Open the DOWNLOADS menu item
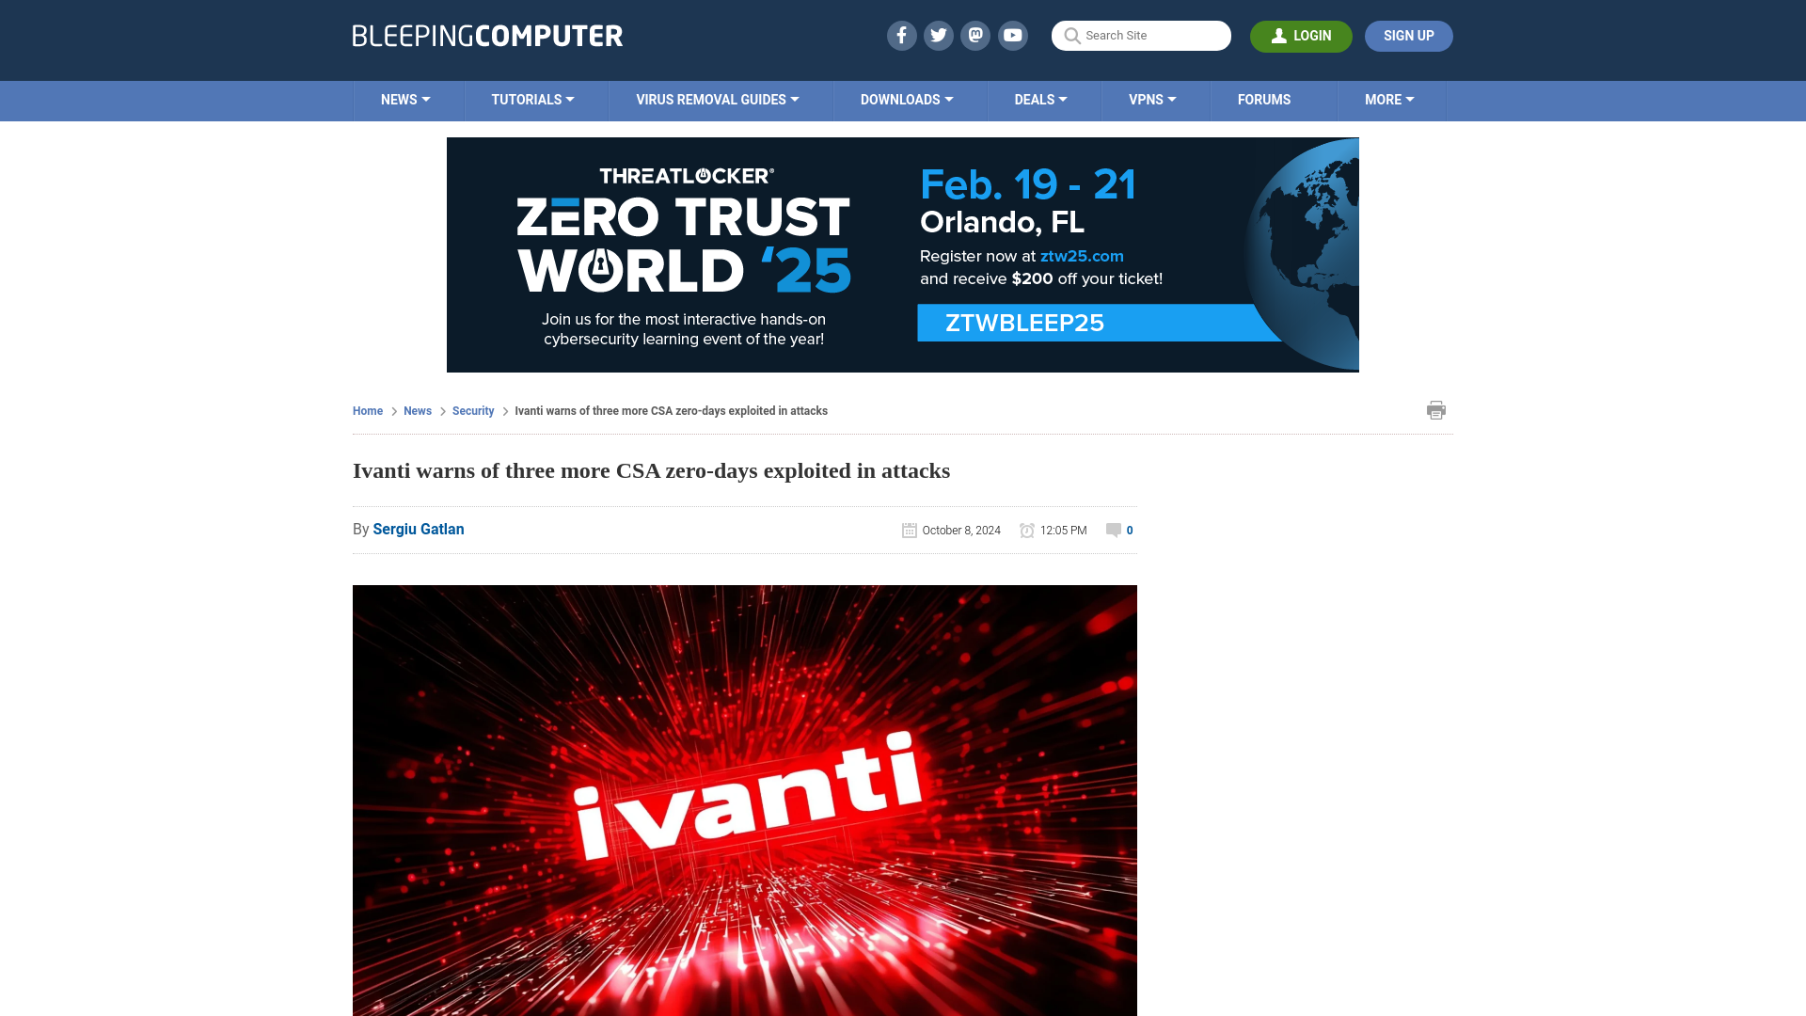1806x1016 pixels. (907, 101)
